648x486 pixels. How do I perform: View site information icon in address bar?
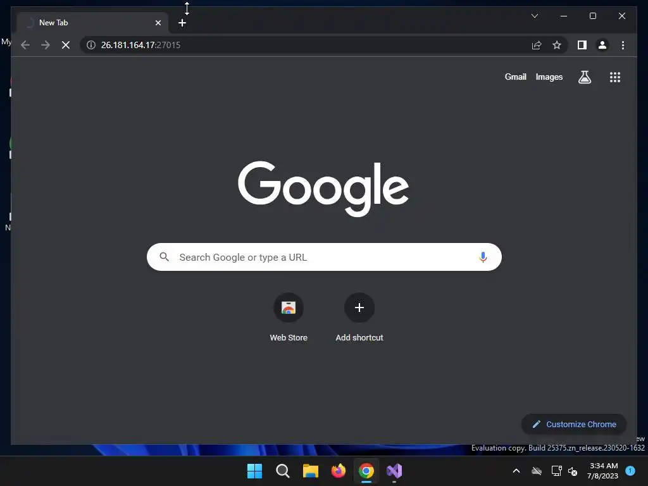click(91, 45)
